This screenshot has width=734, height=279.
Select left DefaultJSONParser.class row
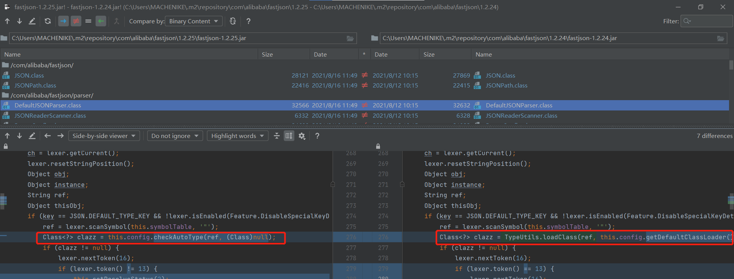coord(48,105)
